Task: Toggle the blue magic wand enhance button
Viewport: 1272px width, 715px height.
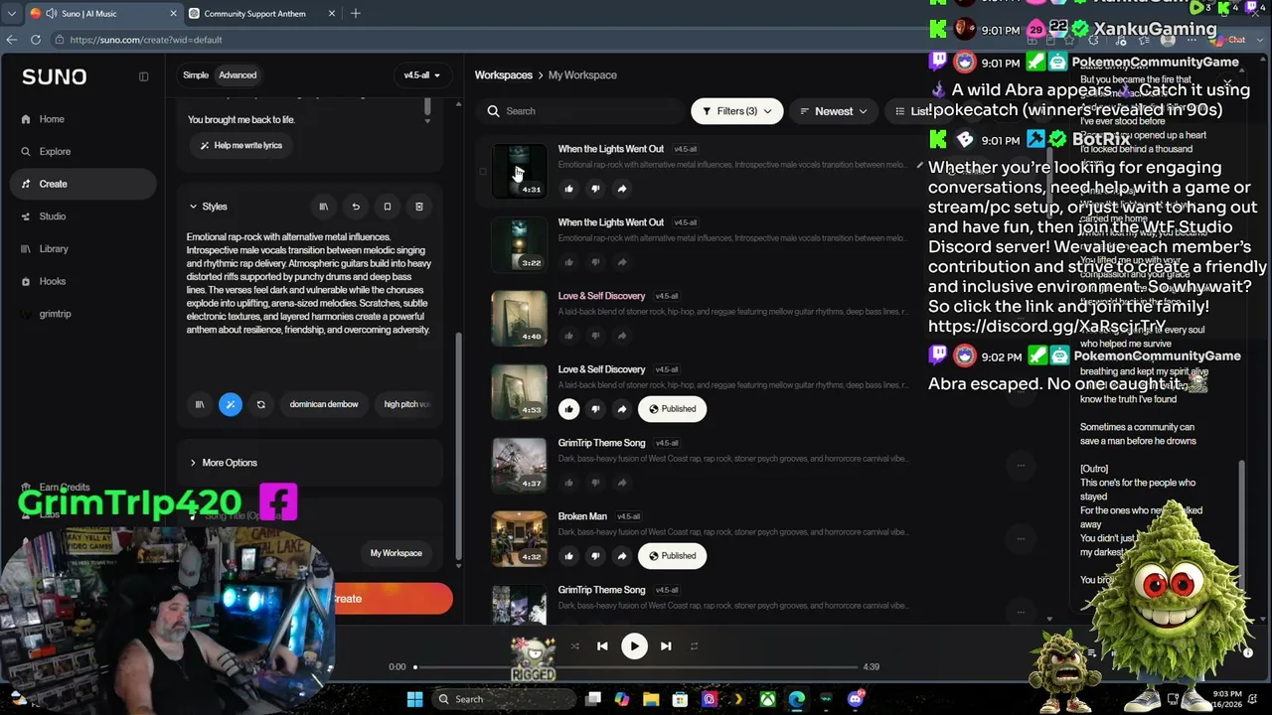Action: point(231,404)
